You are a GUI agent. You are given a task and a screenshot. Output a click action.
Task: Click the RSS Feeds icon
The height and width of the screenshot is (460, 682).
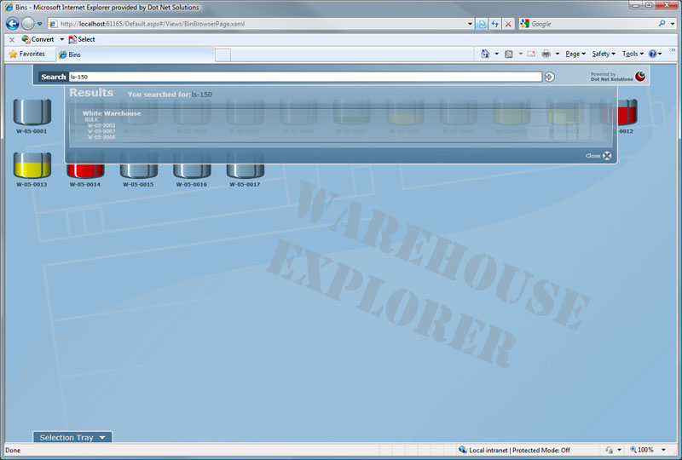(508, 54)
